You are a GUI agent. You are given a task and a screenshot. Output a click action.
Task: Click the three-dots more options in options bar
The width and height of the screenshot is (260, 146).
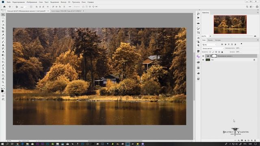70,7
